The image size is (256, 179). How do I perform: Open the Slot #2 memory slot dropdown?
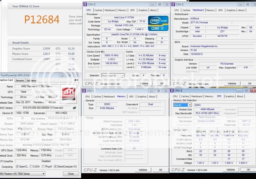click(190, 105)
